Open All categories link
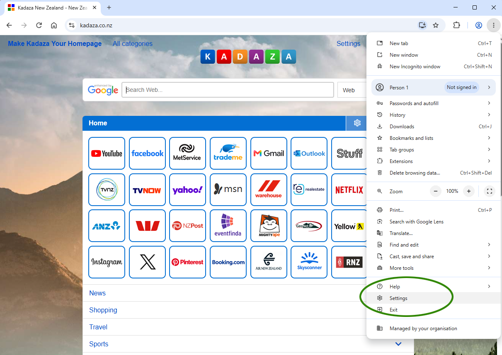This screenshot has width=502, height=355. pos(133,43)
